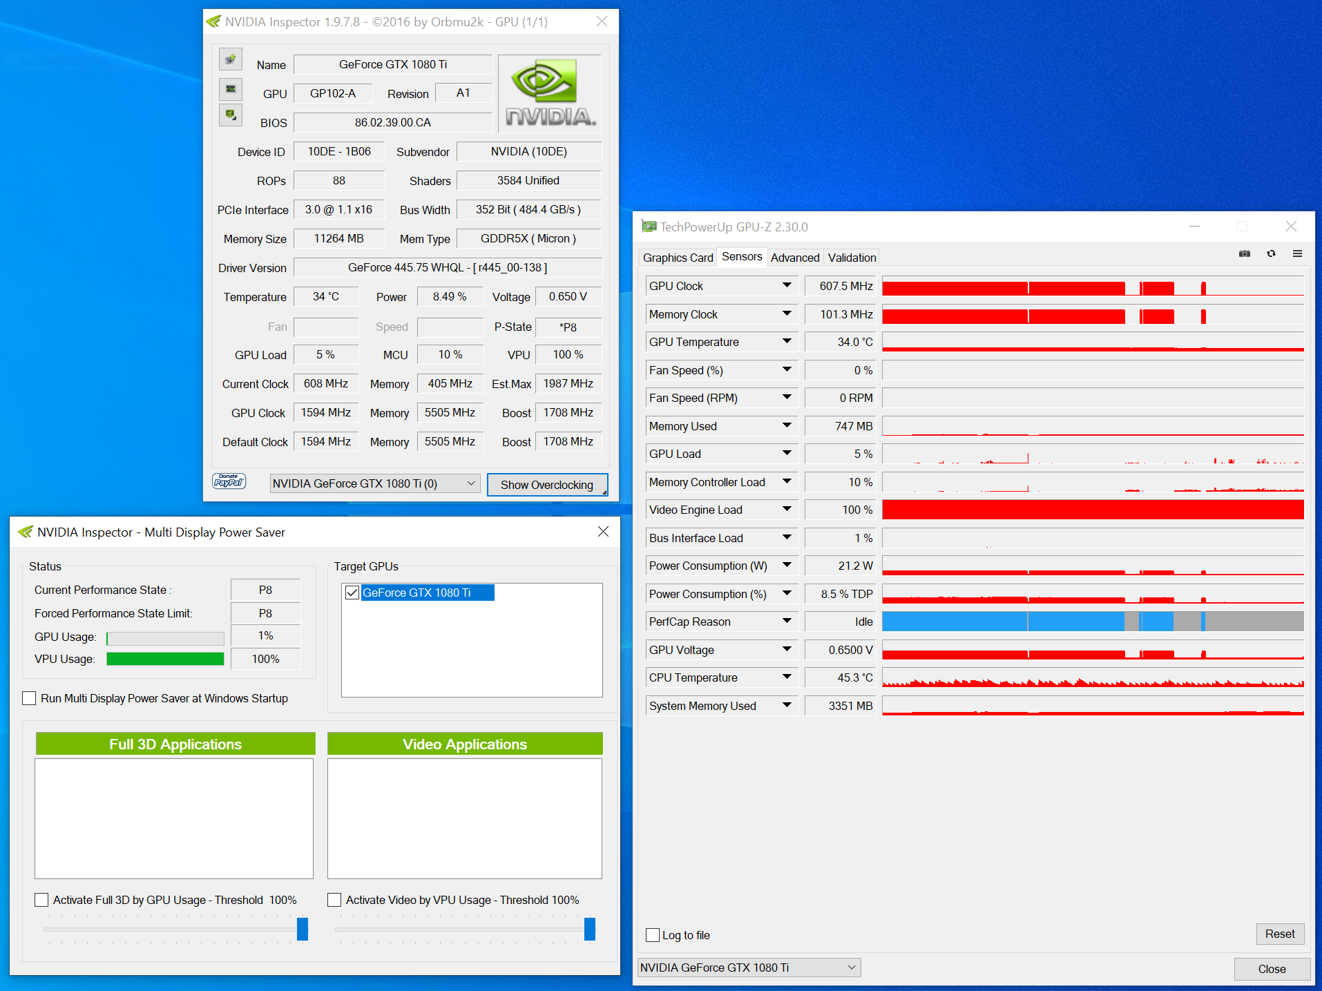The height and width of the screenshot is (991, 1322).
Task: Click the Driver Version field
Action: click(448, 267)
